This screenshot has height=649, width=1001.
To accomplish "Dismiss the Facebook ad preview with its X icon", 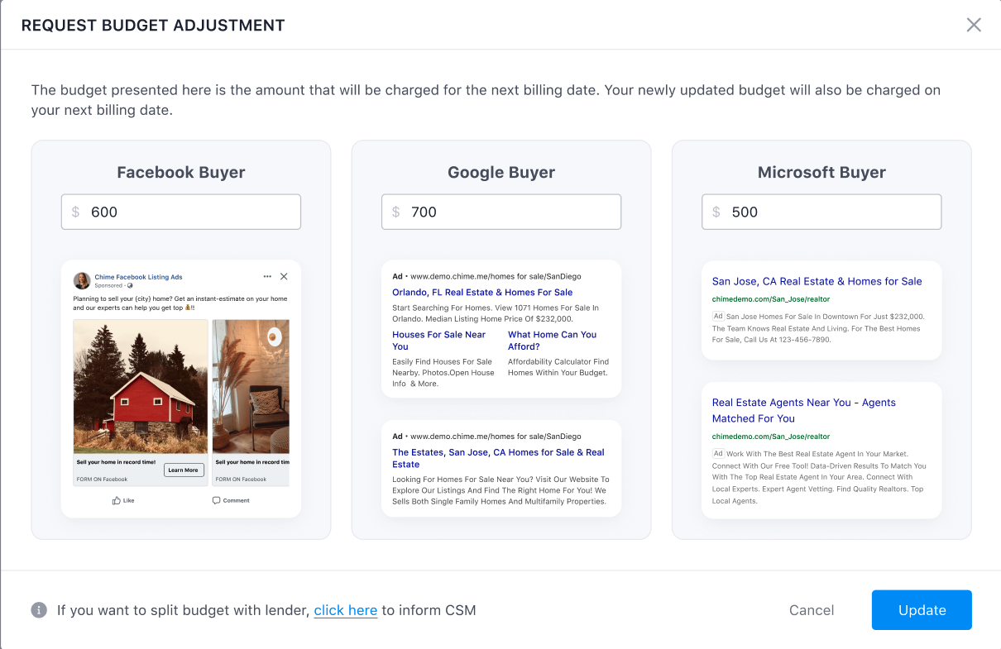I will coord(284,276).
